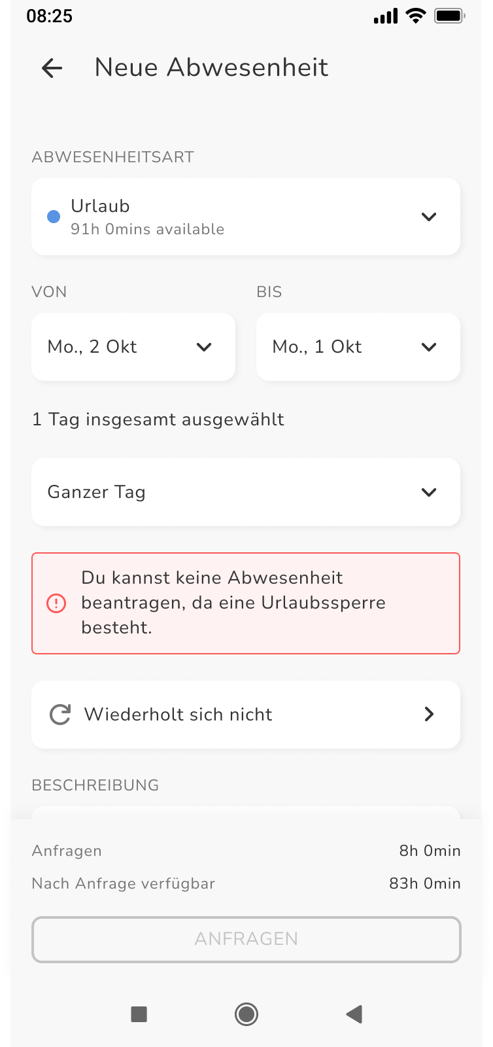Click the red warning circle icon
493x1047 pixels.
[x=56, y=603]
